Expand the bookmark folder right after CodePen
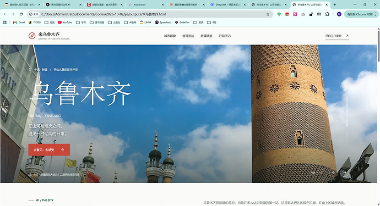 (198, 22)
